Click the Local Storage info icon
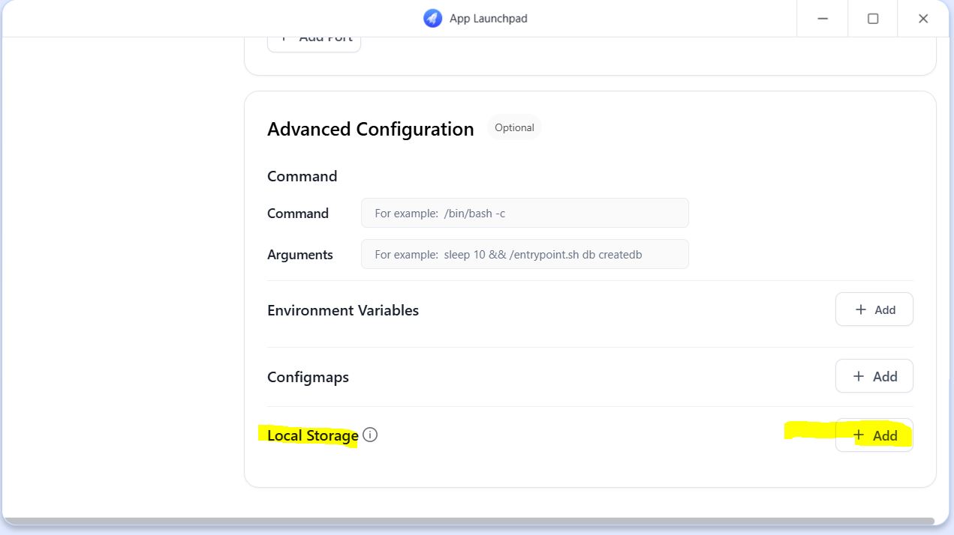 pos(370,435)
